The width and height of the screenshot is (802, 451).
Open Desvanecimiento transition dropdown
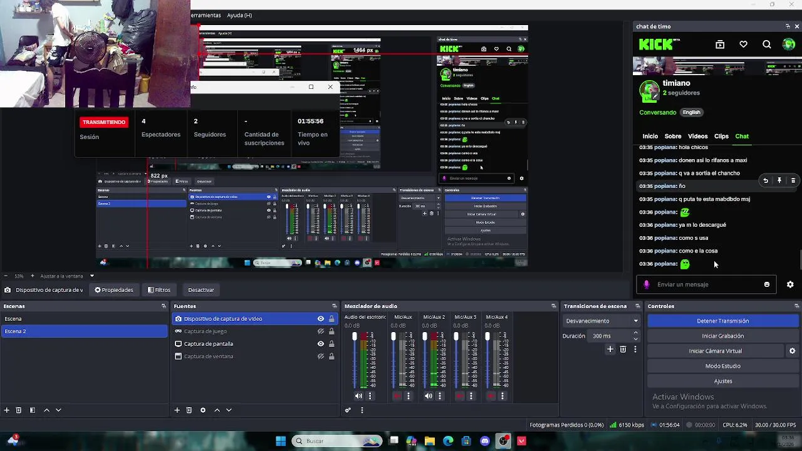click(601, 321)
